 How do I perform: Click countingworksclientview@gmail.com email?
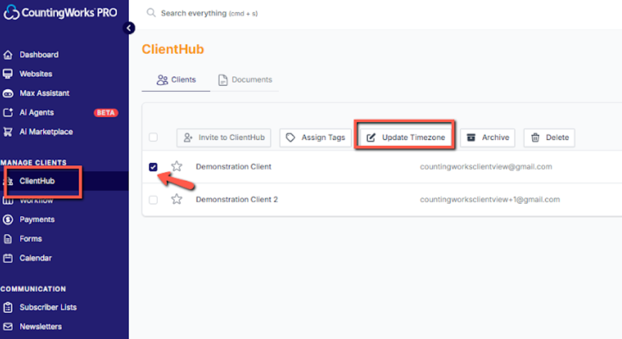(x=486, y=166)
